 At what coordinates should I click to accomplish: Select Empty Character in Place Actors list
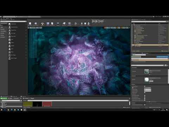pyautogui.click(x=17, y=27)
